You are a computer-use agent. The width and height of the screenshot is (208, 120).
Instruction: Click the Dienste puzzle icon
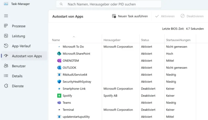6,86
